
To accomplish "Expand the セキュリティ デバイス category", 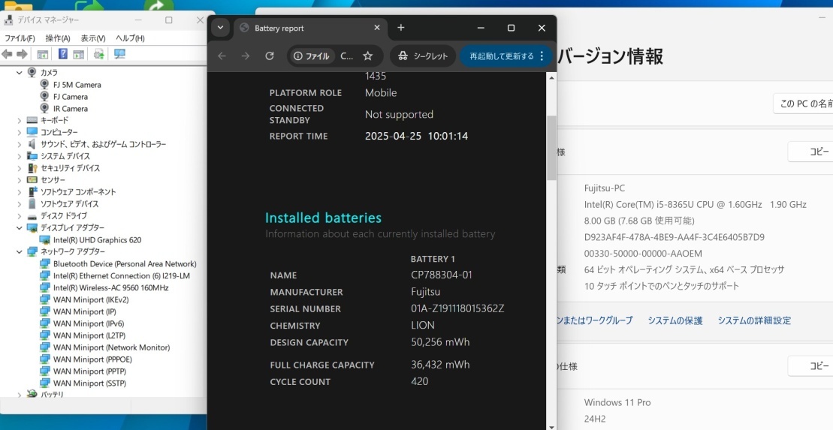I will click(x=20, y=168).
